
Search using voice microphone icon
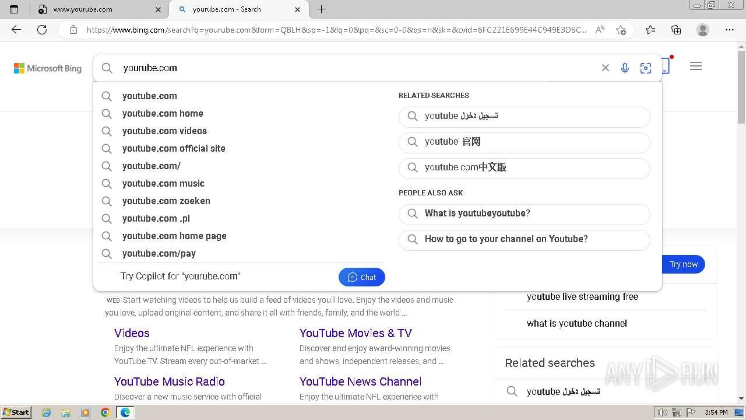click(x=625, y=68)
